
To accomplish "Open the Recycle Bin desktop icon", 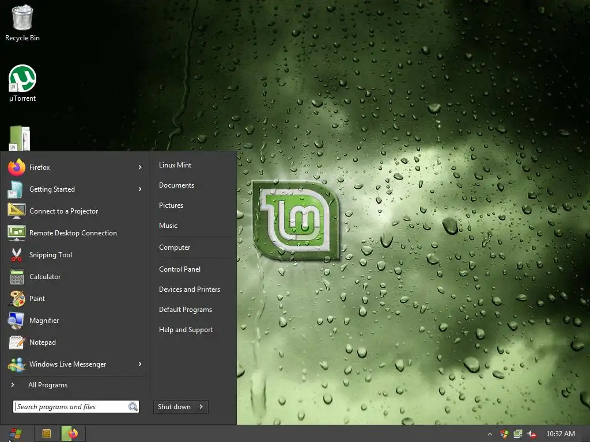I will tap(22, 23).
